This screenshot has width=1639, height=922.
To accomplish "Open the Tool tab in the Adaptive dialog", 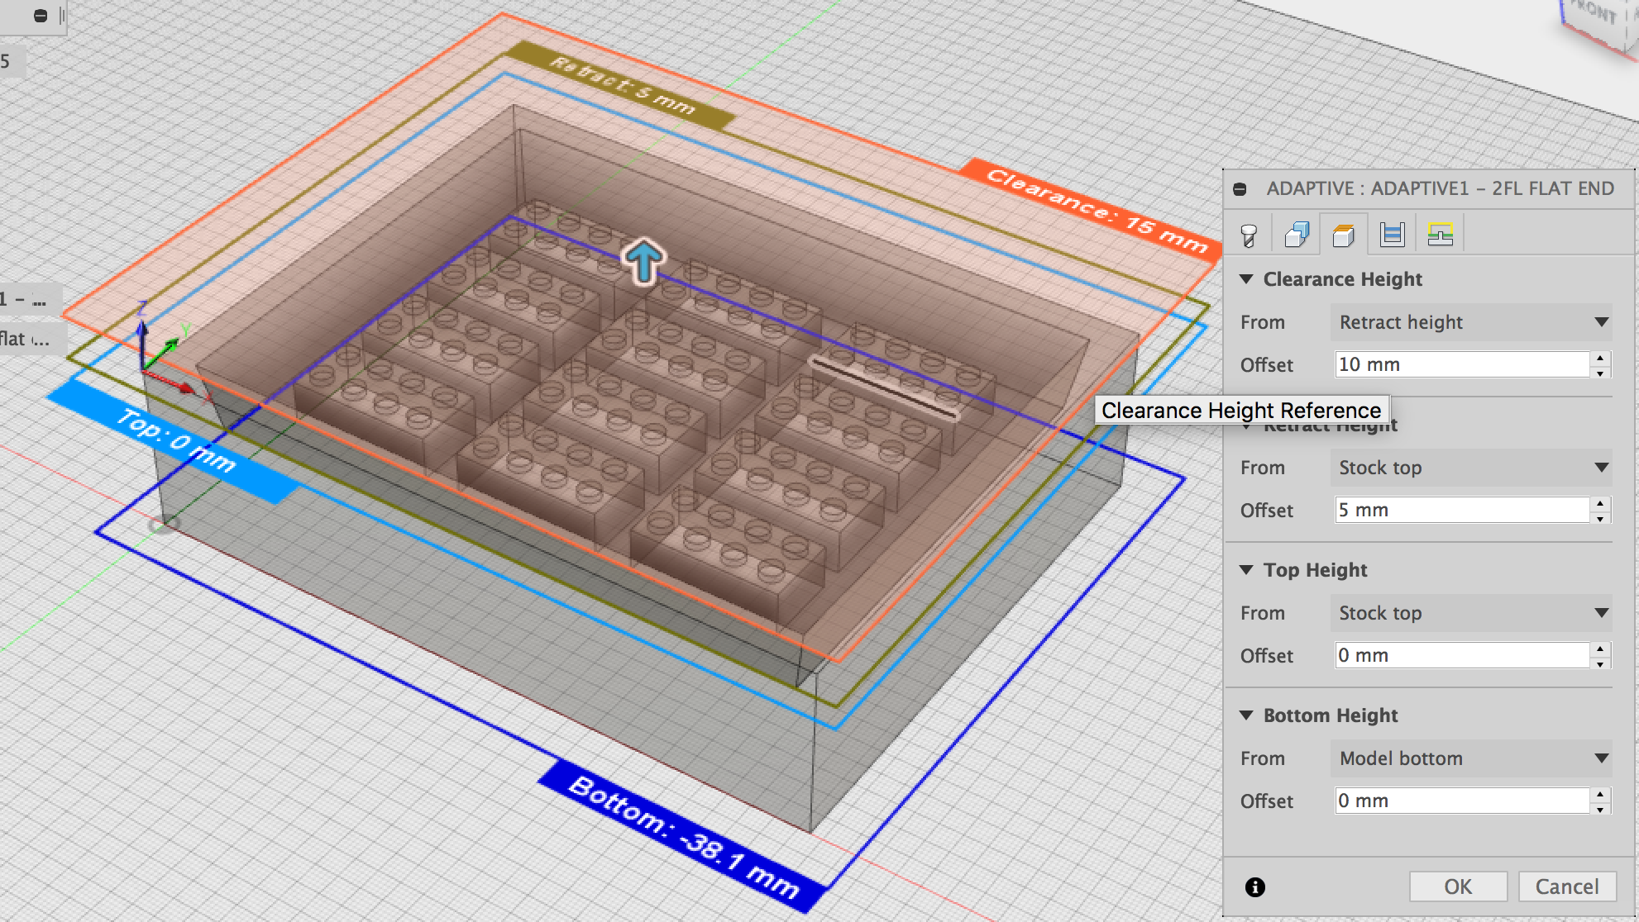I will 1249,235.
